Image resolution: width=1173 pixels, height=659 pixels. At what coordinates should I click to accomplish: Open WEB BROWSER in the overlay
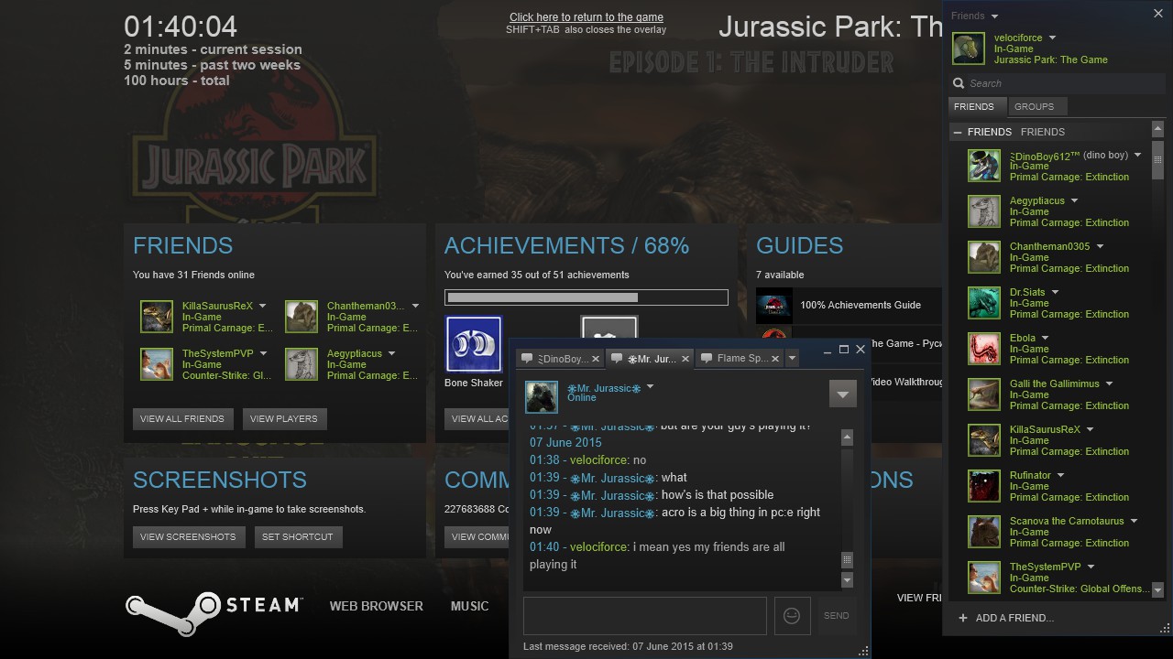[x=376, y=606]
